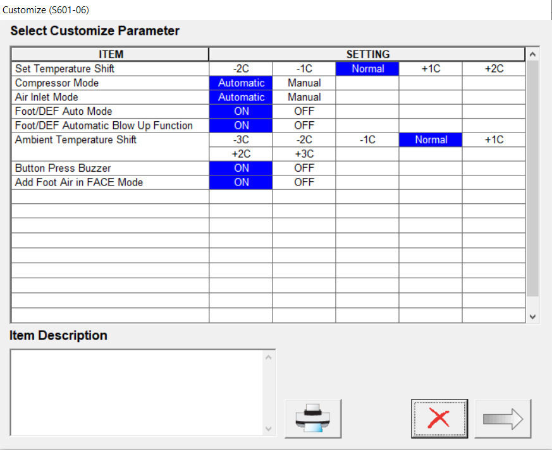This screenshot has height=450, width=552.
Task: Select Manual for Air Inlet Mode
Action: point(304,97)
